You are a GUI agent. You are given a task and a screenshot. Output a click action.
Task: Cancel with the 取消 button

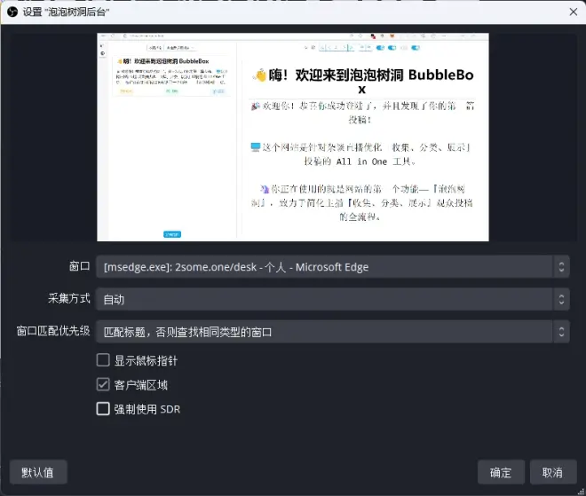coord(553,472)
